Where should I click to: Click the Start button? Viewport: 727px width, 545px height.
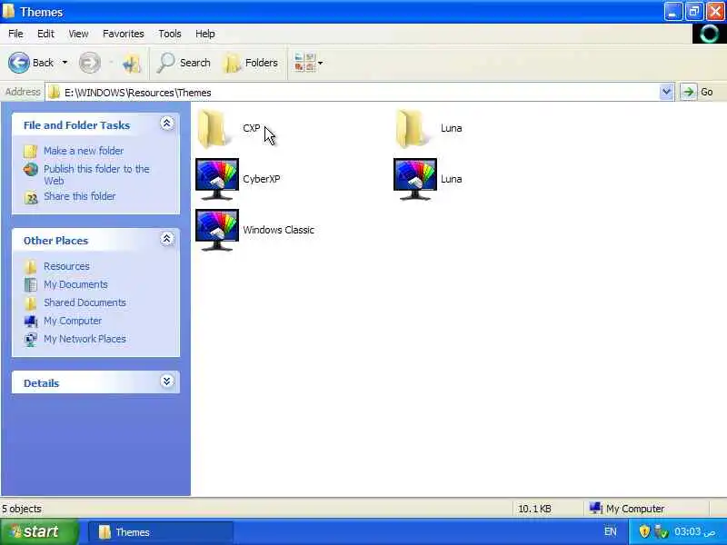39,531
